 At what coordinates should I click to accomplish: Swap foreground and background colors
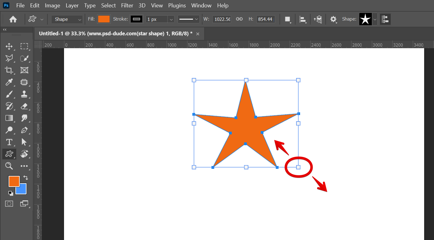26,178
